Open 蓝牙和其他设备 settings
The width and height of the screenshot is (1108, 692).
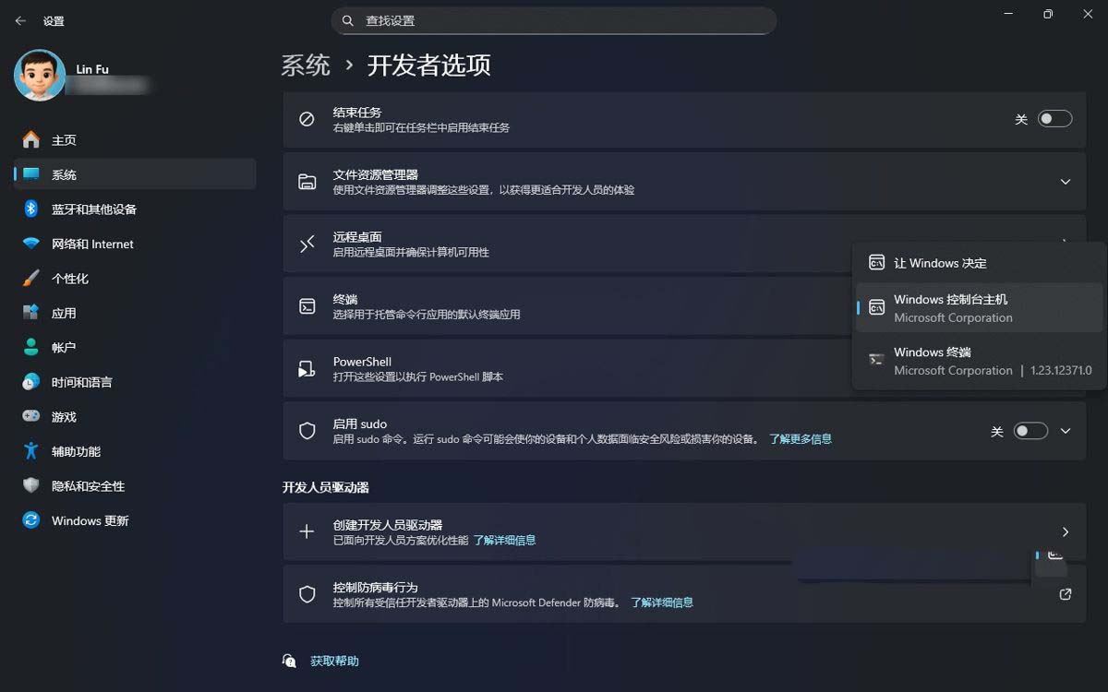(135, 209)
